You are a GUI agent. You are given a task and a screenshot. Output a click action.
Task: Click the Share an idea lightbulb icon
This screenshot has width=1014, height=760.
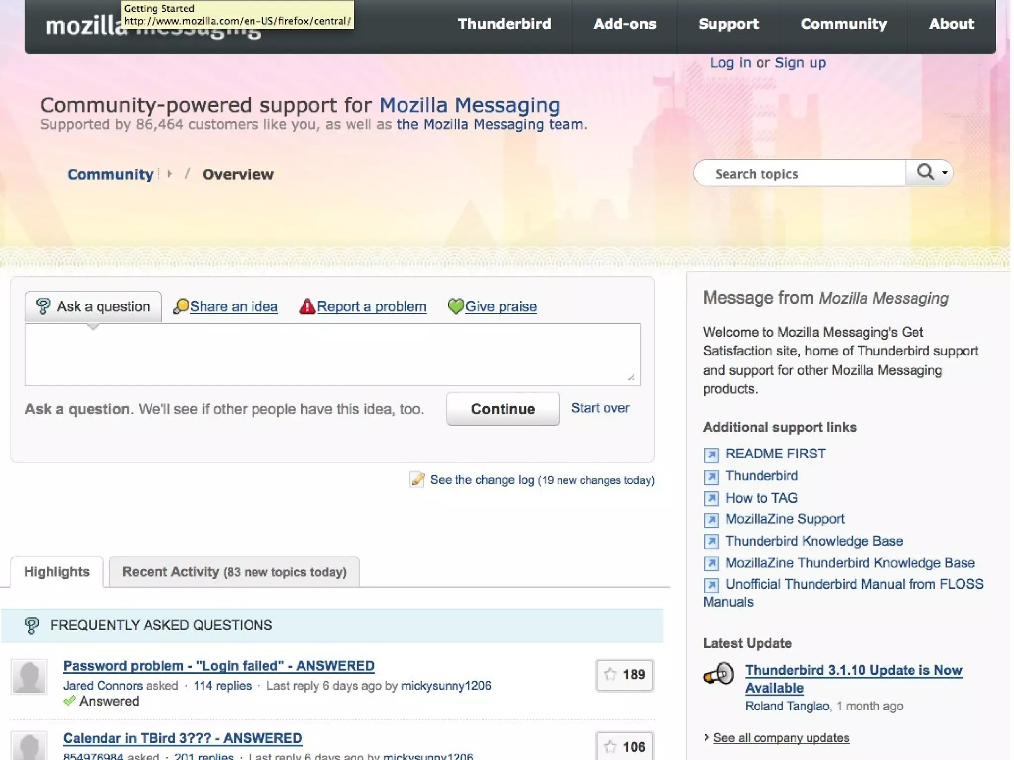pyautogui.click(x=181, y=306)
